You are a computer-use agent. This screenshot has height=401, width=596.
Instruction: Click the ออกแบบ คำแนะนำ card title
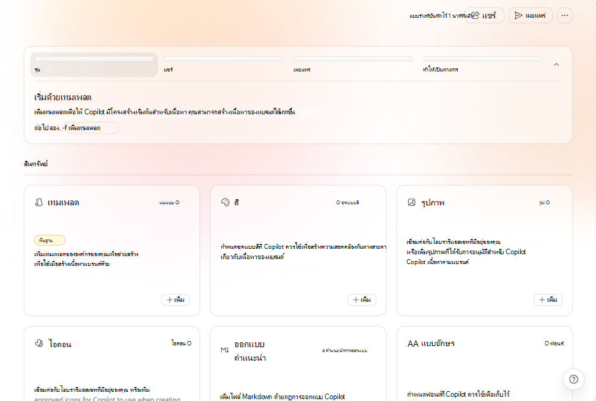pyautogui.click(x=250, y=351)
